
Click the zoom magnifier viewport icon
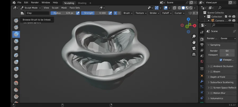coord(194,36)
